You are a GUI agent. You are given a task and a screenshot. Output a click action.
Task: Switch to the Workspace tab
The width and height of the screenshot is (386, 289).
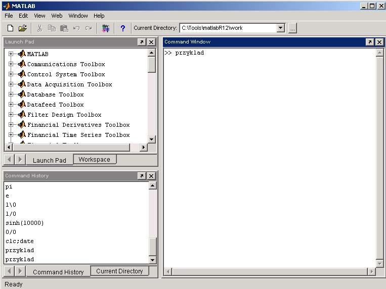[x=95, y=159]
